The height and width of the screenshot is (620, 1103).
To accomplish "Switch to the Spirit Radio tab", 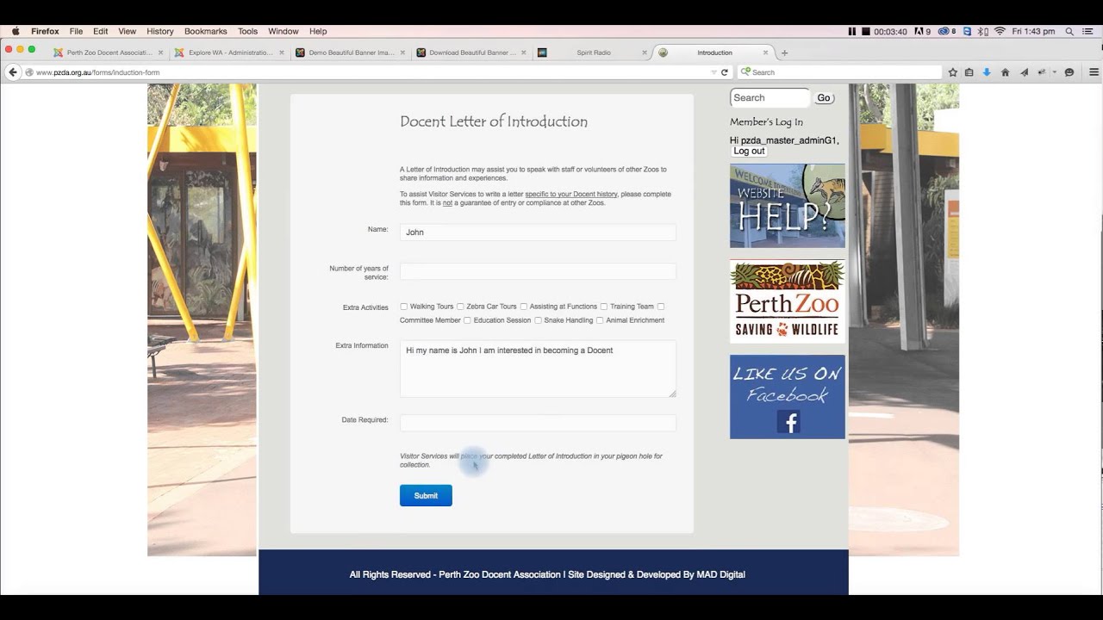I will click(593, 53).
